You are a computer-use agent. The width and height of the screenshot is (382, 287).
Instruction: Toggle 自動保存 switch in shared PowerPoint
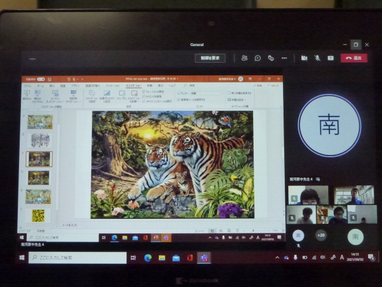[41, 80]
